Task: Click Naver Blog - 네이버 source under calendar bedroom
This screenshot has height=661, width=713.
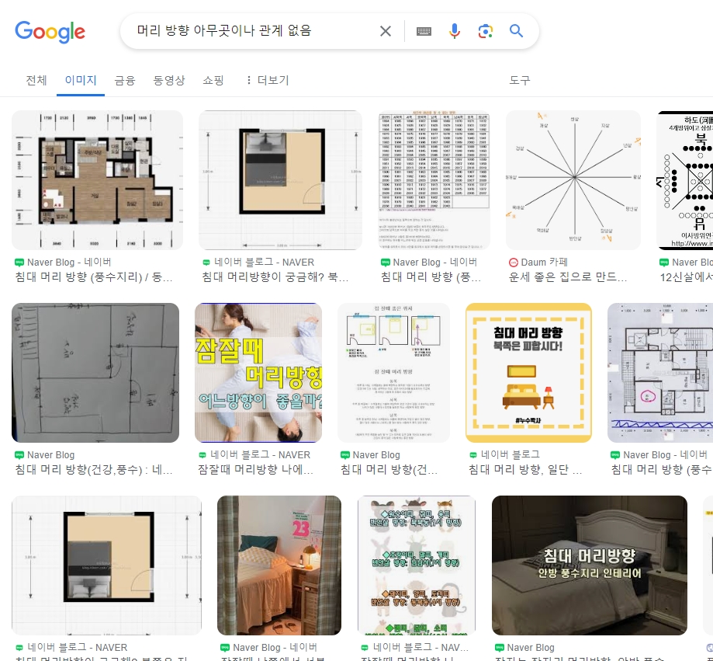Action: point(275,647)
